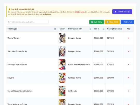Delete the Tensei Shitara Slime Datta Ken row

(129, 91)
